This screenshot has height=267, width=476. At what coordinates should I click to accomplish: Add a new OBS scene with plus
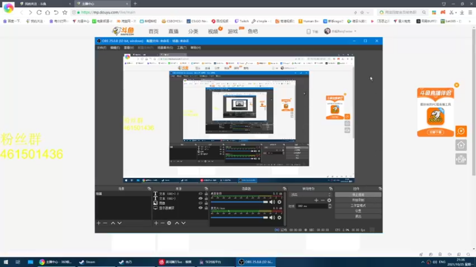pos(98,223)
